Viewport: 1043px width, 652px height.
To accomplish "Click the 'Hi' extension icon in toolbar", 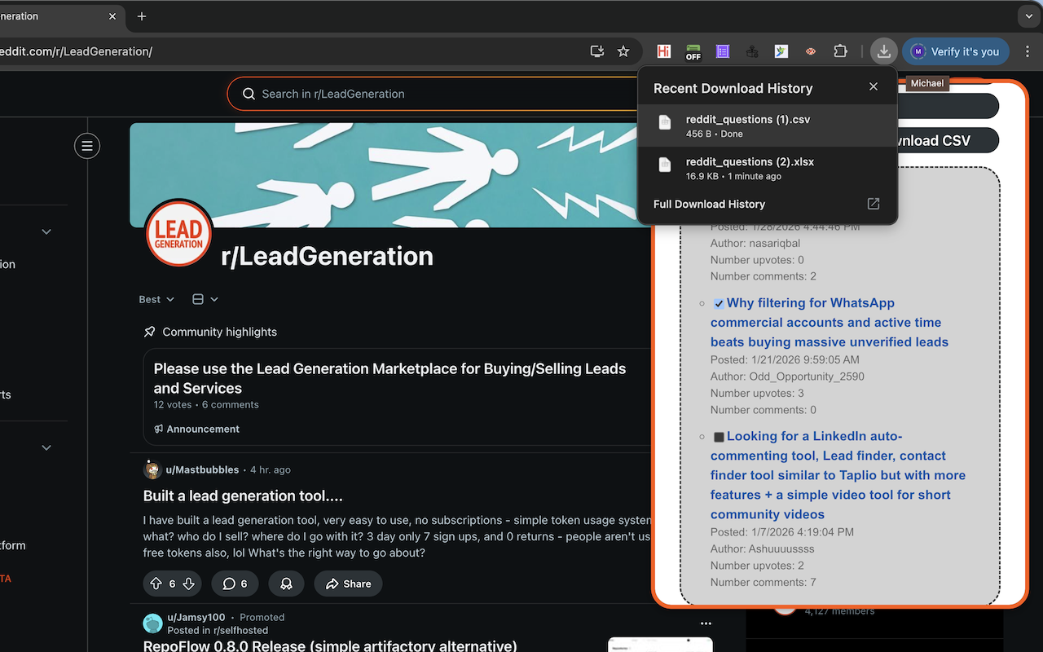I will [x=664, y=51].
